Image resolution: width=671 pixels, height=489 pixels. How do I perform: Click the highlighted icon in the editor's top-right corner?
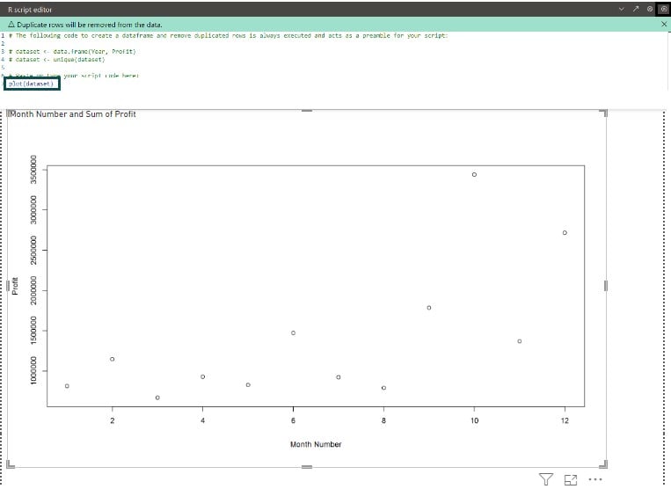click(664, 9)
